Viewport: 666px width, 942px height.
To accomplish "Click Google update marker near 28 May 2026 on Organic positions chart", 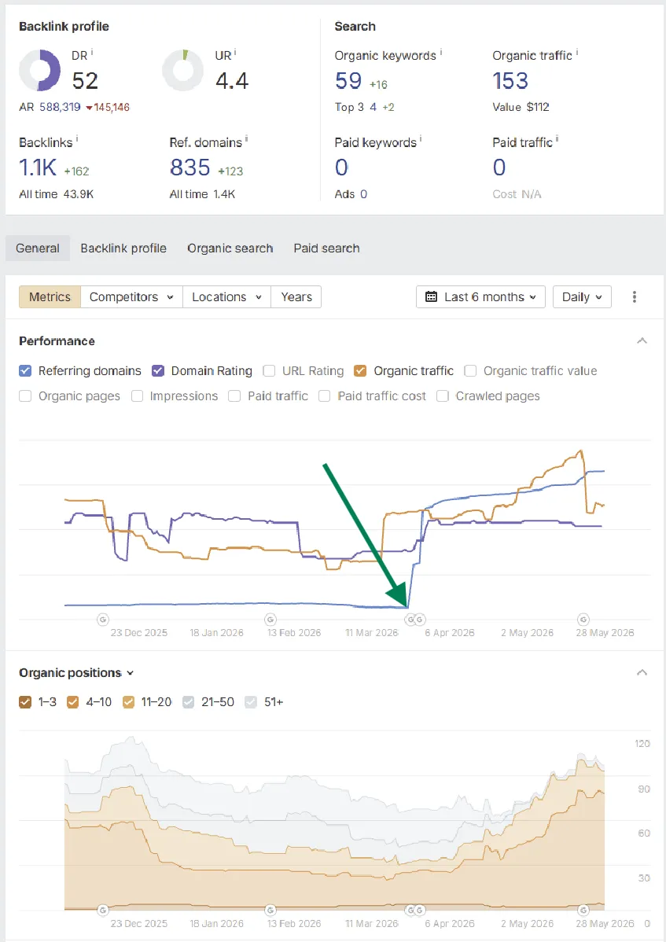I will (583, 911).
